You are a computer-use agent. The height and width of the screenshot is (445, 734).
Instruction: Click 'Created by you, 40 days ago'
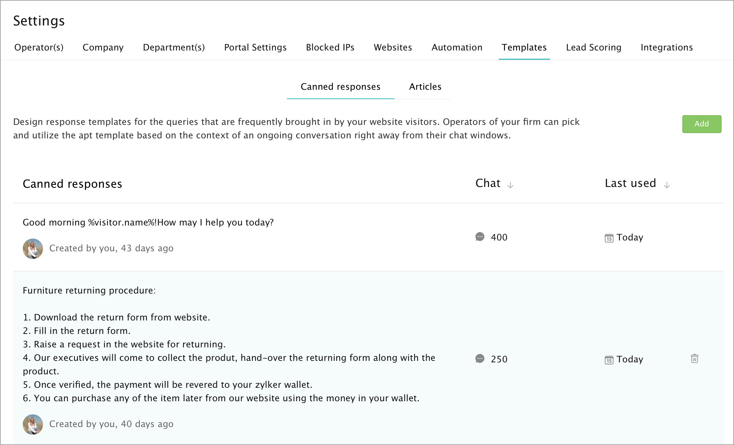click(111, 424)
